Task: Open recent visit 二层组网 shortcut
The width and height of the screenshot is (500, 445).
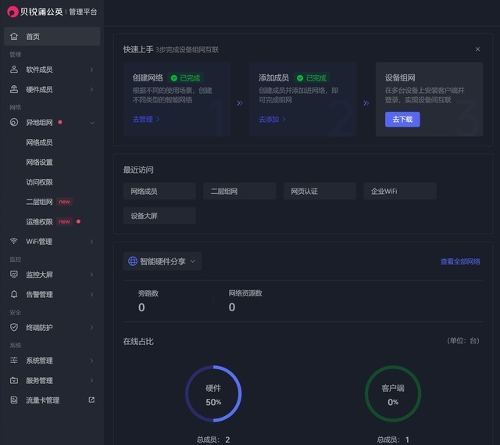Action: 240,191
